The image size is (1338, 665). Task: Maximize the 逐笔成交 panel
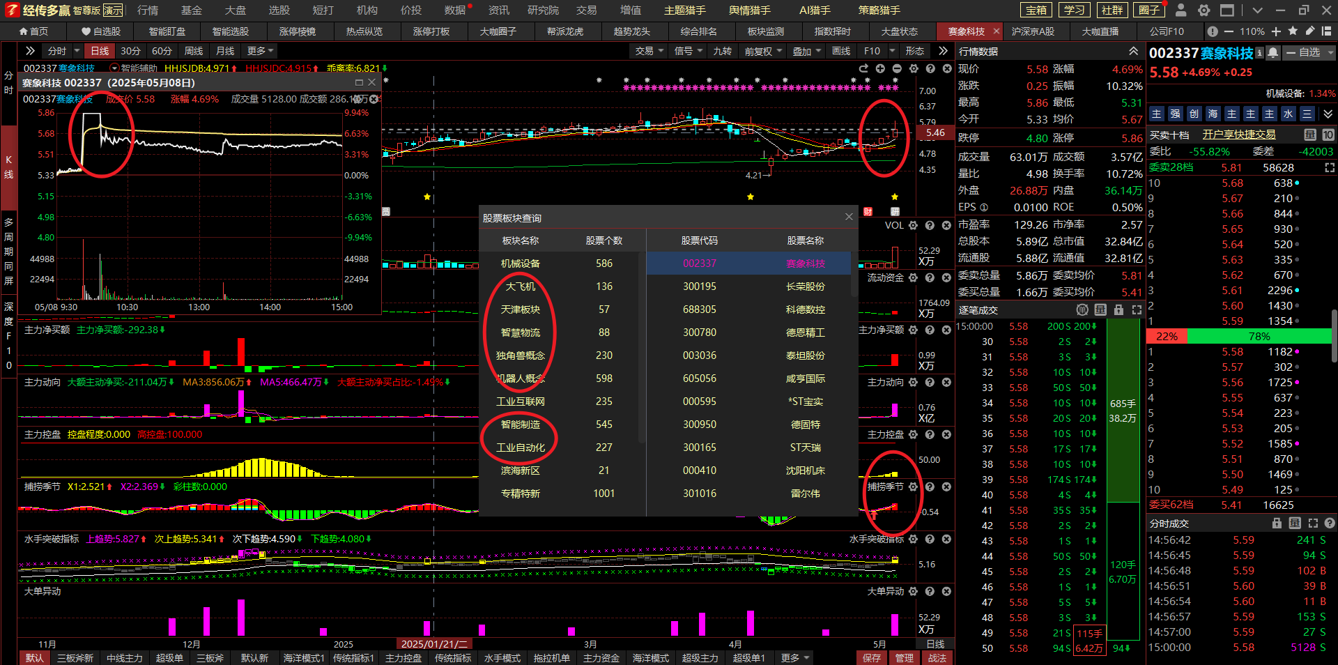tap(1137, 309)
